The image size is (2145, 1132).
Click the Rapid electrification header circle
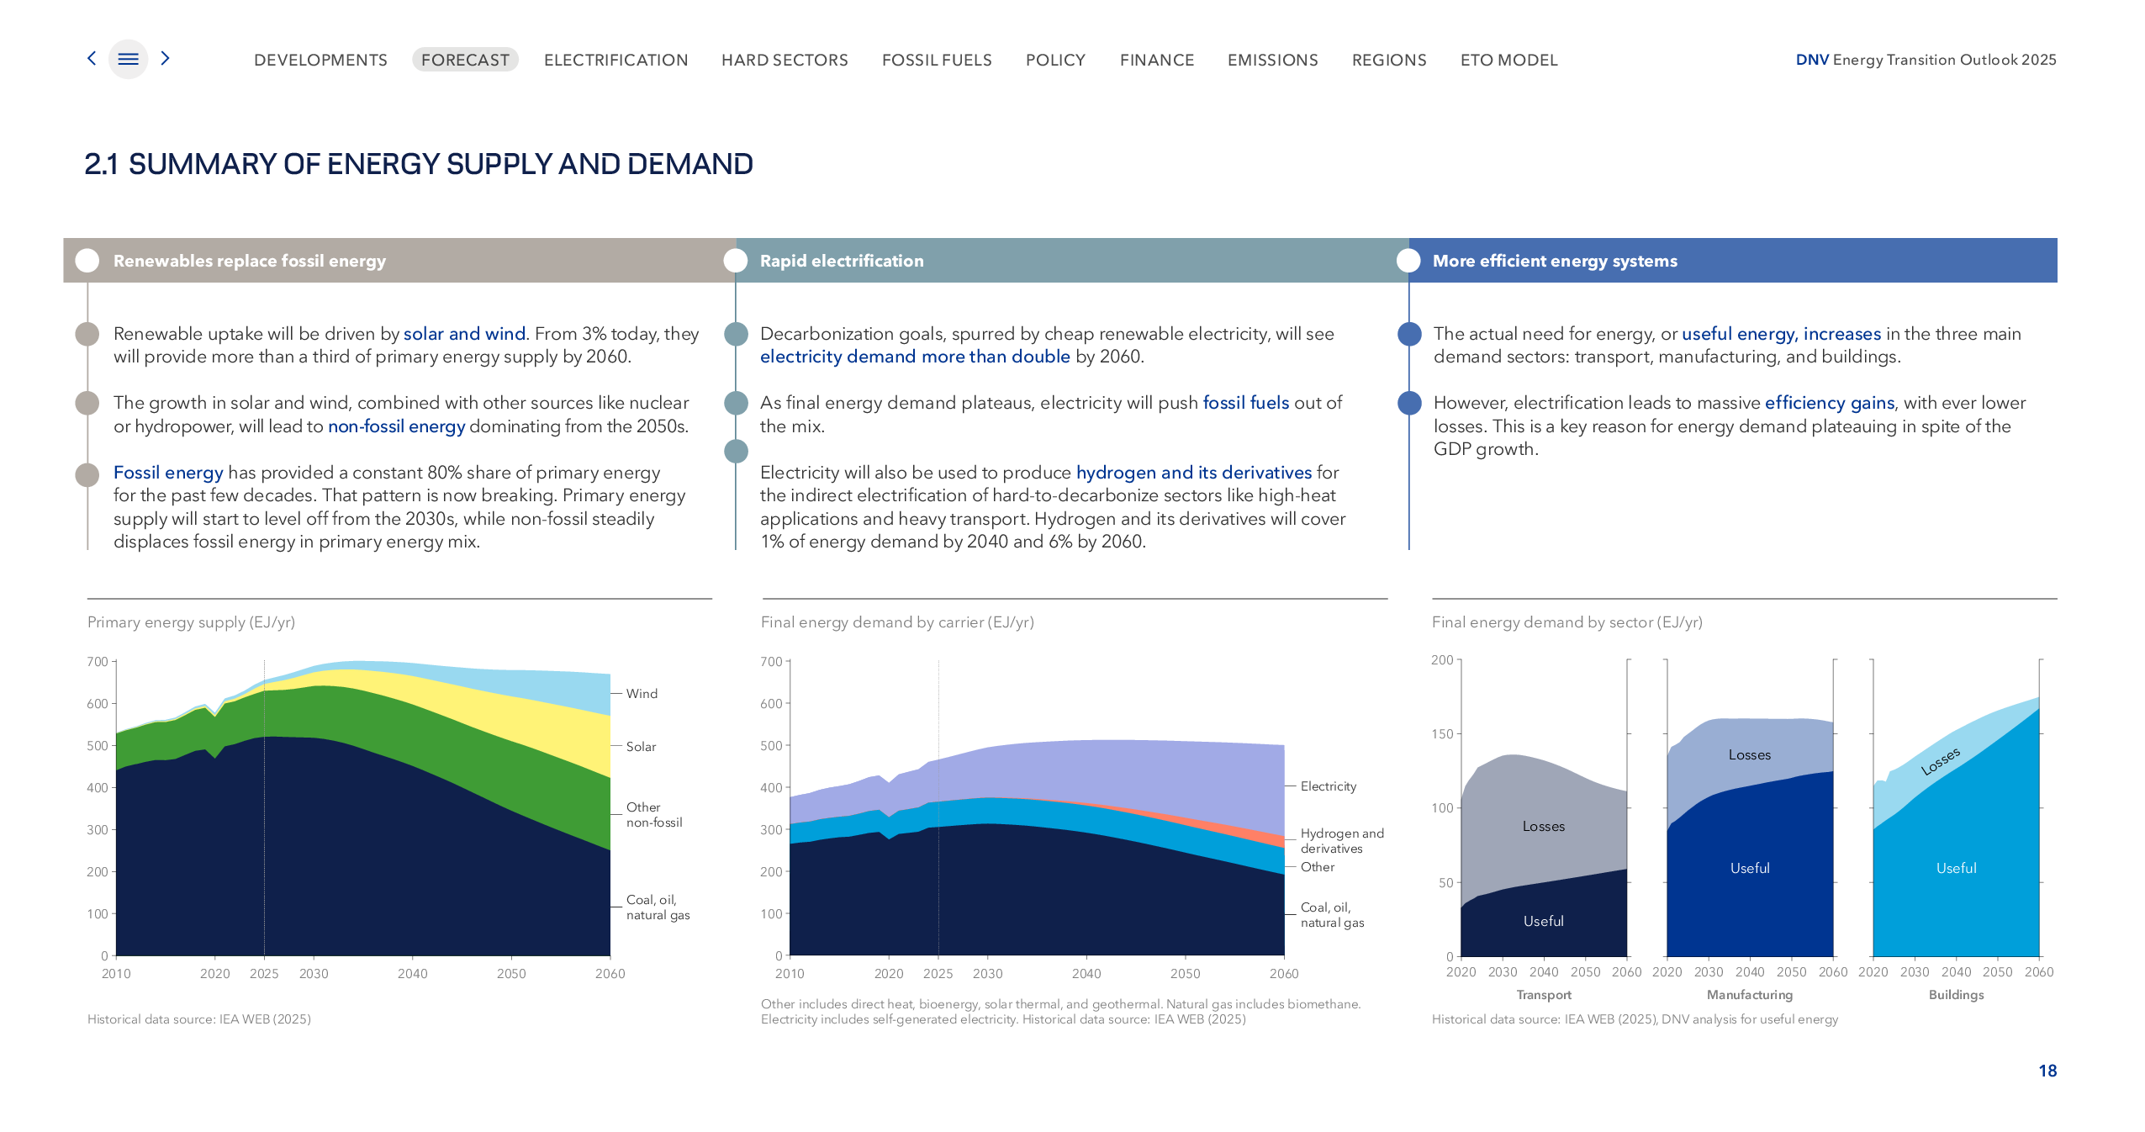(x=736, y=261)
